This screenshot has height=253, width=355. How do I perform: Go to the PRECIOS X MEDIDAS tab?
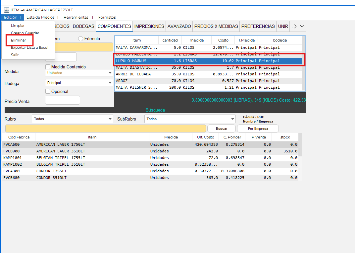(216, 26)
